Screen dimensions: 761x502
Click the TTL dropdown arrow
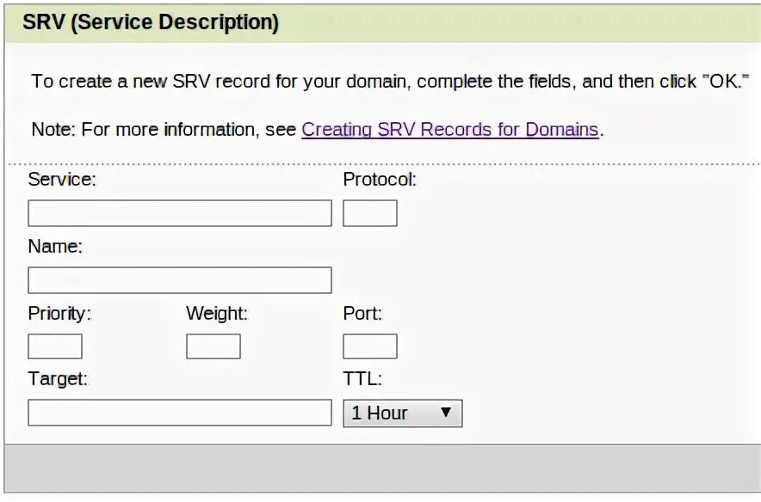pyautogui.click(x=446, y=413)
